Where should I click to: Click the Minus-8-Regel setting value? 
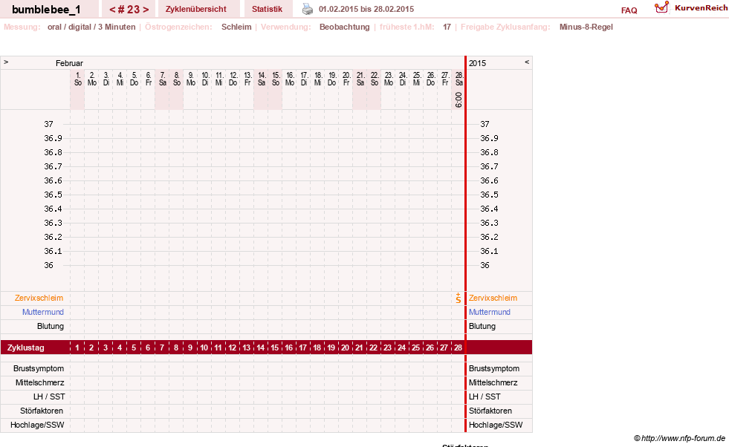click(586, 27)
